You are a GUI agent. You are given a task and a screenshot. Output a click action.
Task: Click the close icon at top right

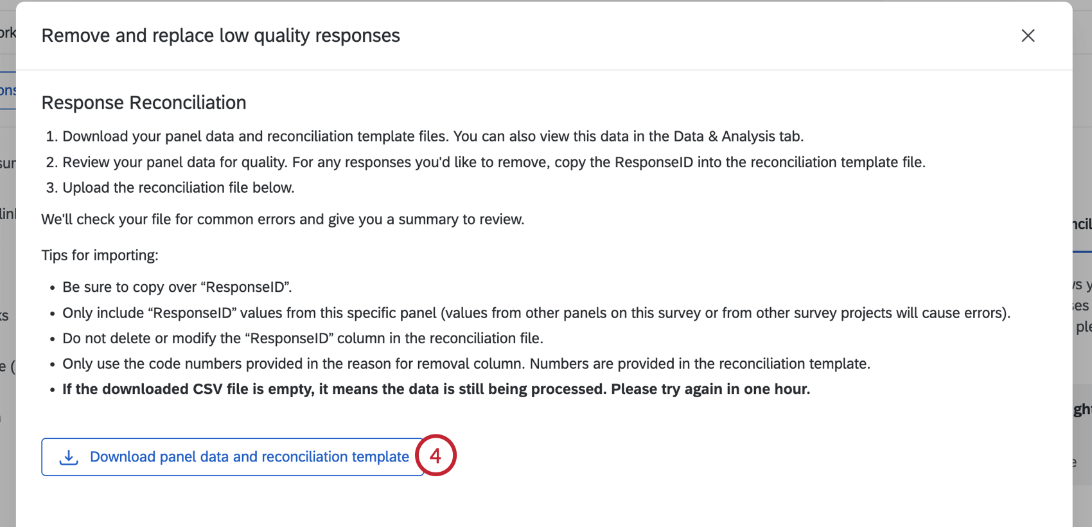point(1028,36)
